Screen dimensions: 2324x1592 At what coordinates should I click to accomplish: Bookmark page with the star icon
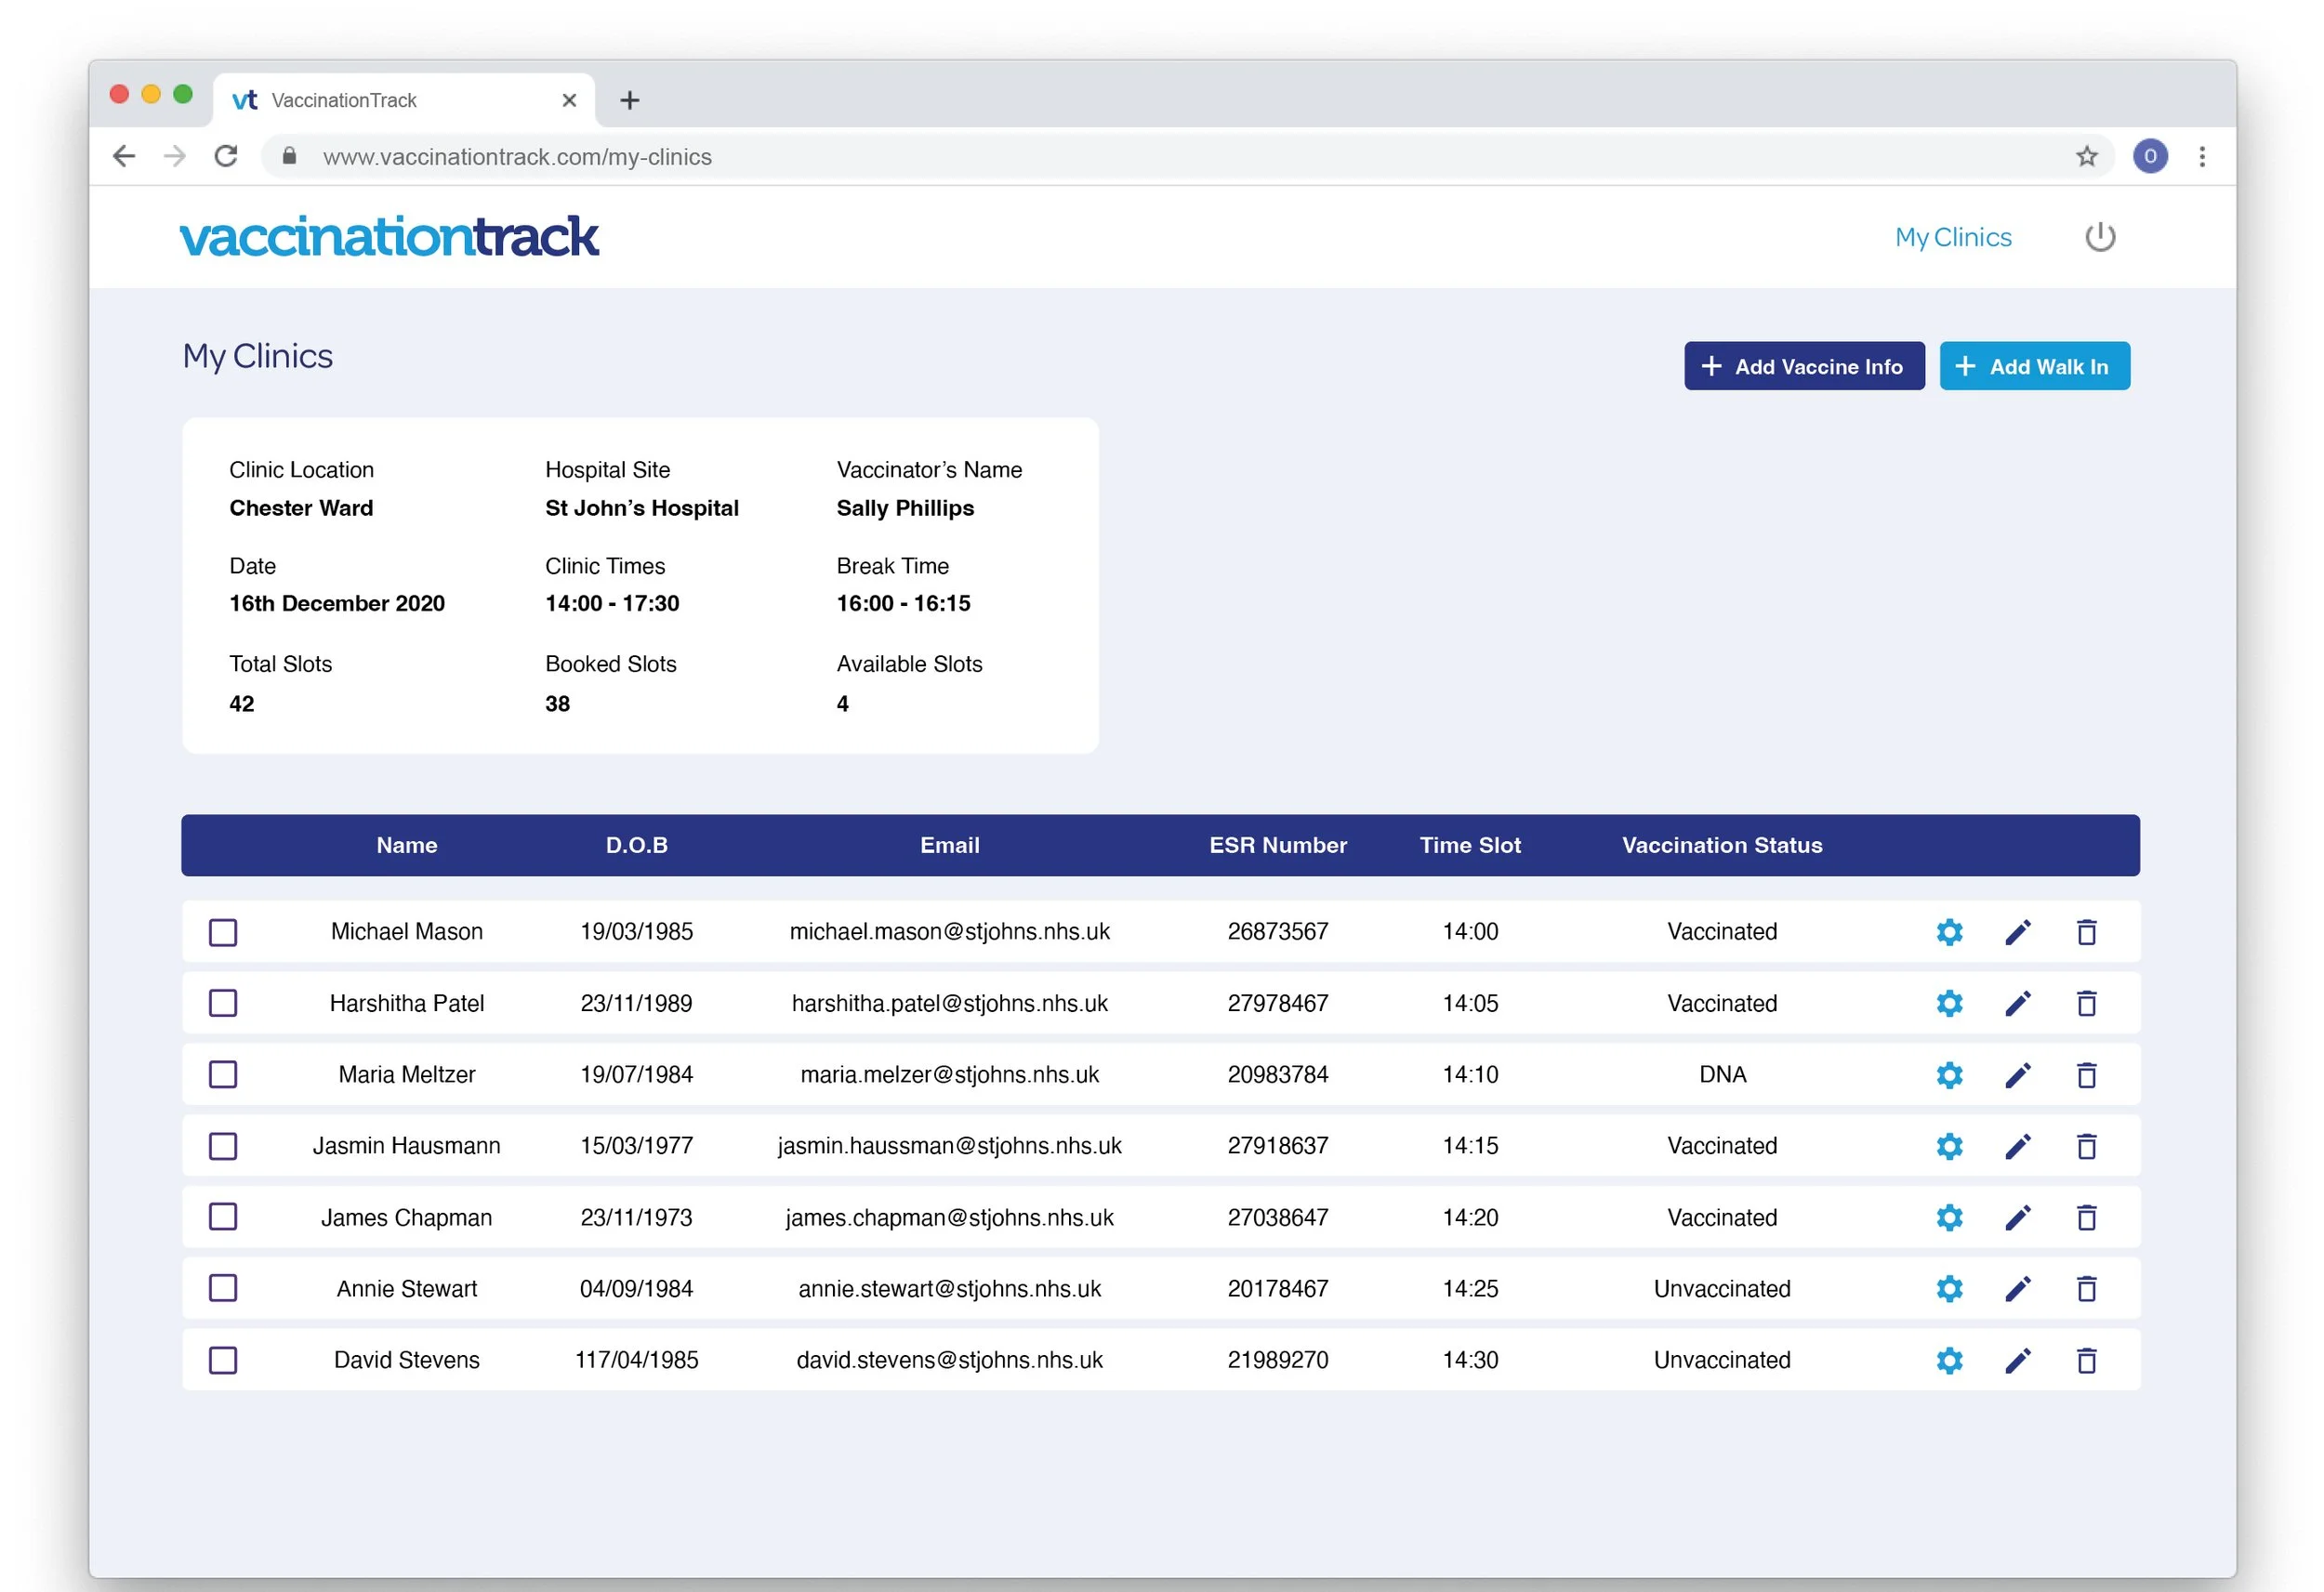coord(2086,157)
